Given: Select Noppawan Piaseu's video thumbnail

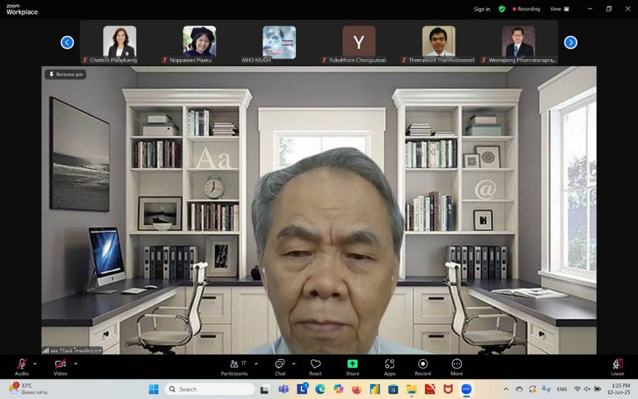Looking at the screenshot, I should click(x=199, y=42).
